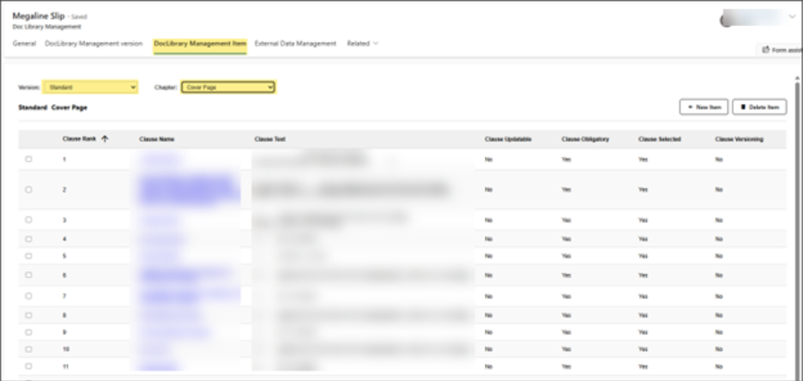The image size is (803, 381).
Task: Check the row checkbox for clause rank 10
Action: pos(28,349)
